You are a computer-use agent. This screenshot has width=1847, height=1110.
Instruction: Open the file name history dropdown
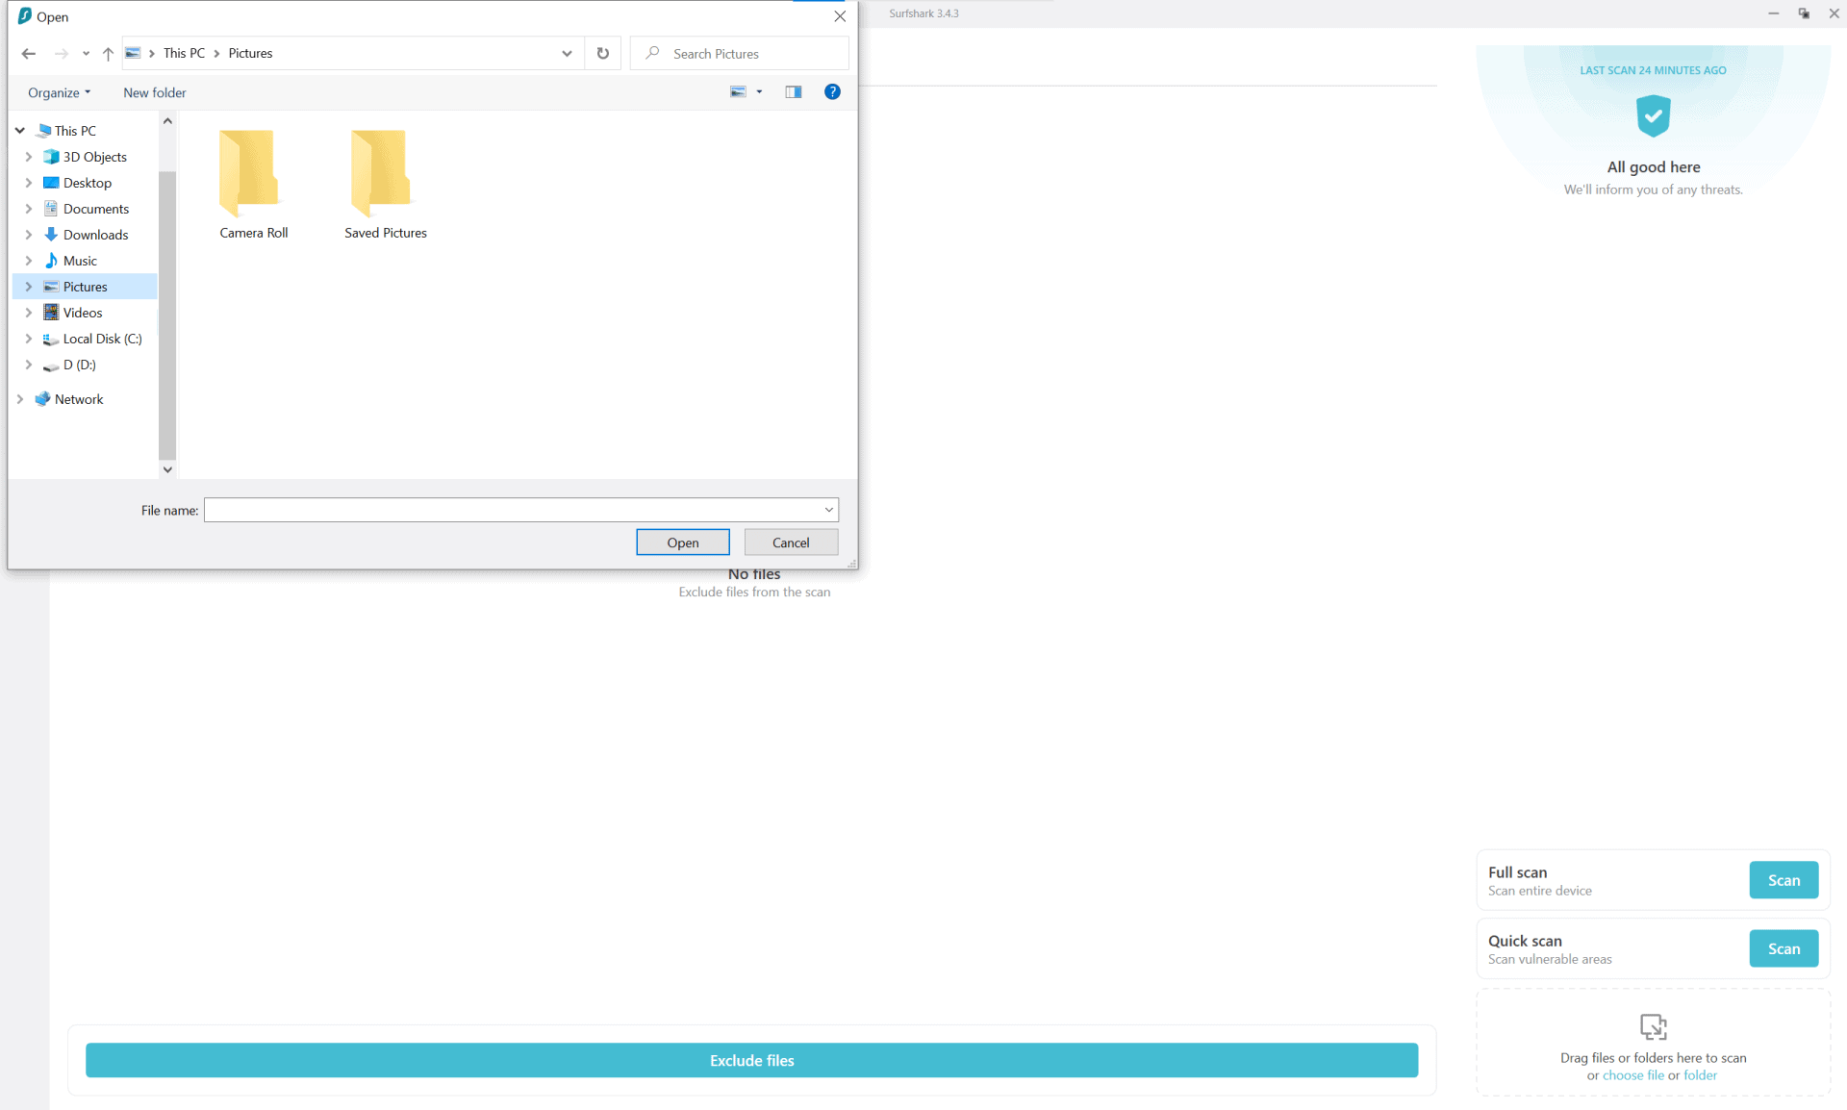click(827, 510)
